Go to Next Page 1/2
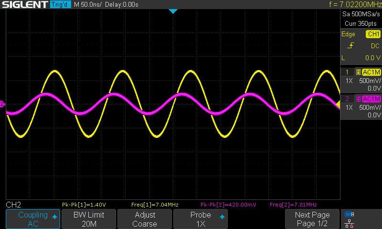382x229 pixels. click(x=312, y=219)
